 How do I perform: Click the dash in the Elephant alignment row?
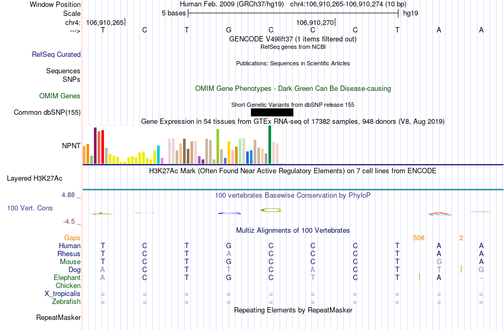481,277
